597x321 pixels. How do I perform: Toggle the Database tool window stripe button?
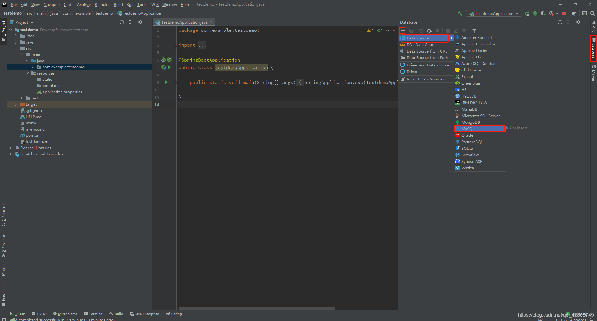click(x=594, y=48)
